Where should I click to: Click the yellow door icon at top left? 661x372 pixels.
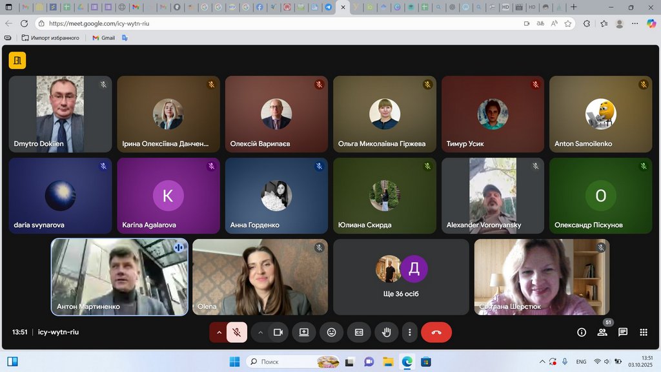tap(17, 60)
